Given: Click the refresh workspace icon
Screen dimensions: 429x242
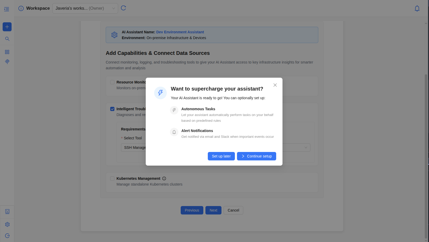Looking at the screenshot, I should pyautogui.click(x=123, y=8).
